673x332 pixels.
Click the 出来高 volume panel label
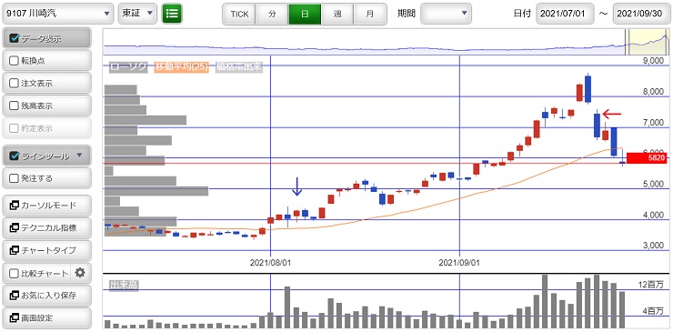point(124,285)
